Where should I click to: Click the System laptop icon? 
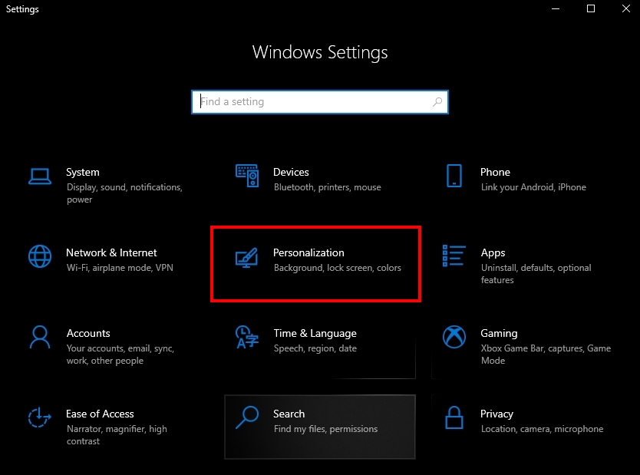click(x=40, y=176)
